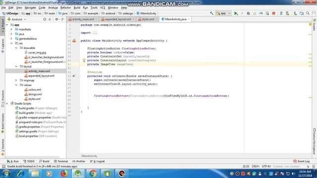The image size is (317, 178).
Task: Click the collapse all icon in Project panel
Action: tap(50, 19)
